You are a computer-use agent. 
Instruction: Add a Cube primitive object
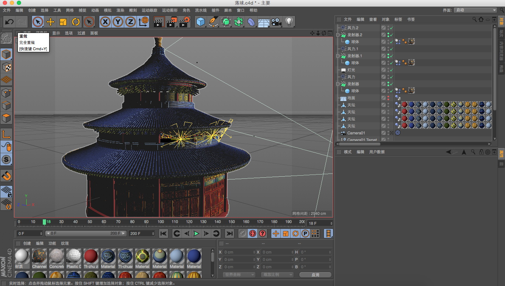click(200, 22)
